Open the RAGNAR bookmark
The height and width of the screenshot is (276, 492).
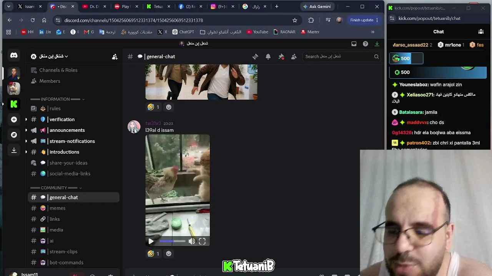[x=284, y=32]
